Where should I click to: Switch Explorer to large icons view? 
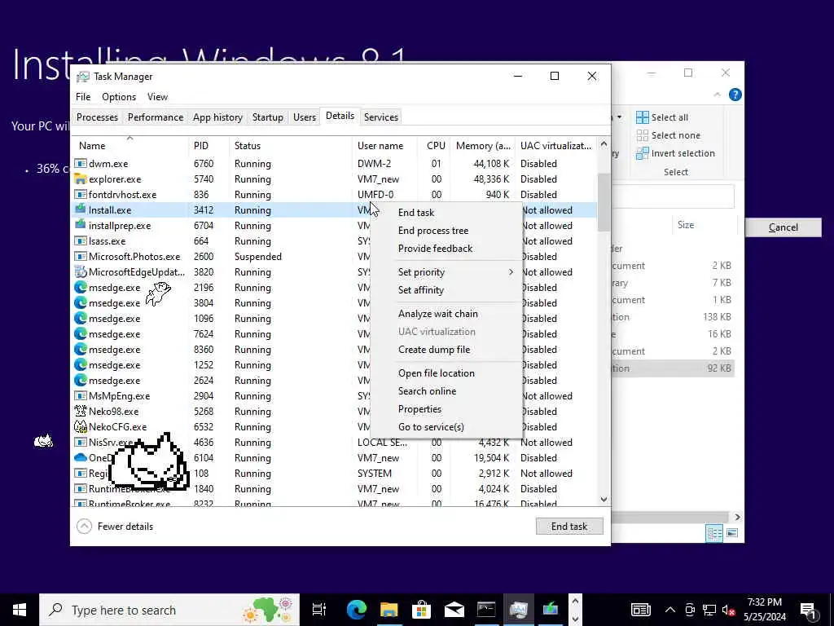click(x=732, y=533)
